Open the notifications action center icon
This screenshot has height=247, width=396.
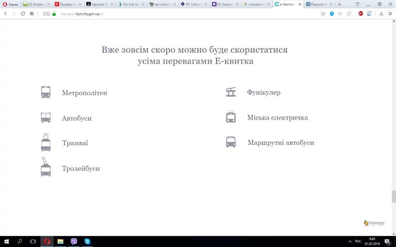[387, 242]
